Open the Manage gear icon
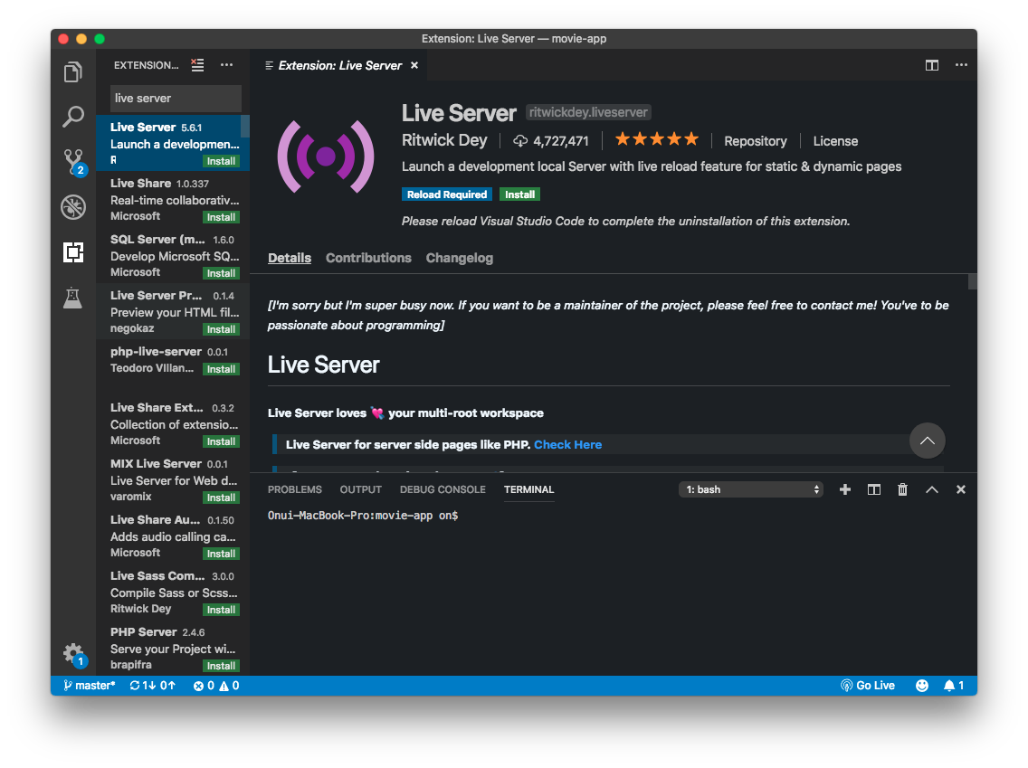This screenshot has width=1028, height=768. pyautogui.click(x=73, y=655)
